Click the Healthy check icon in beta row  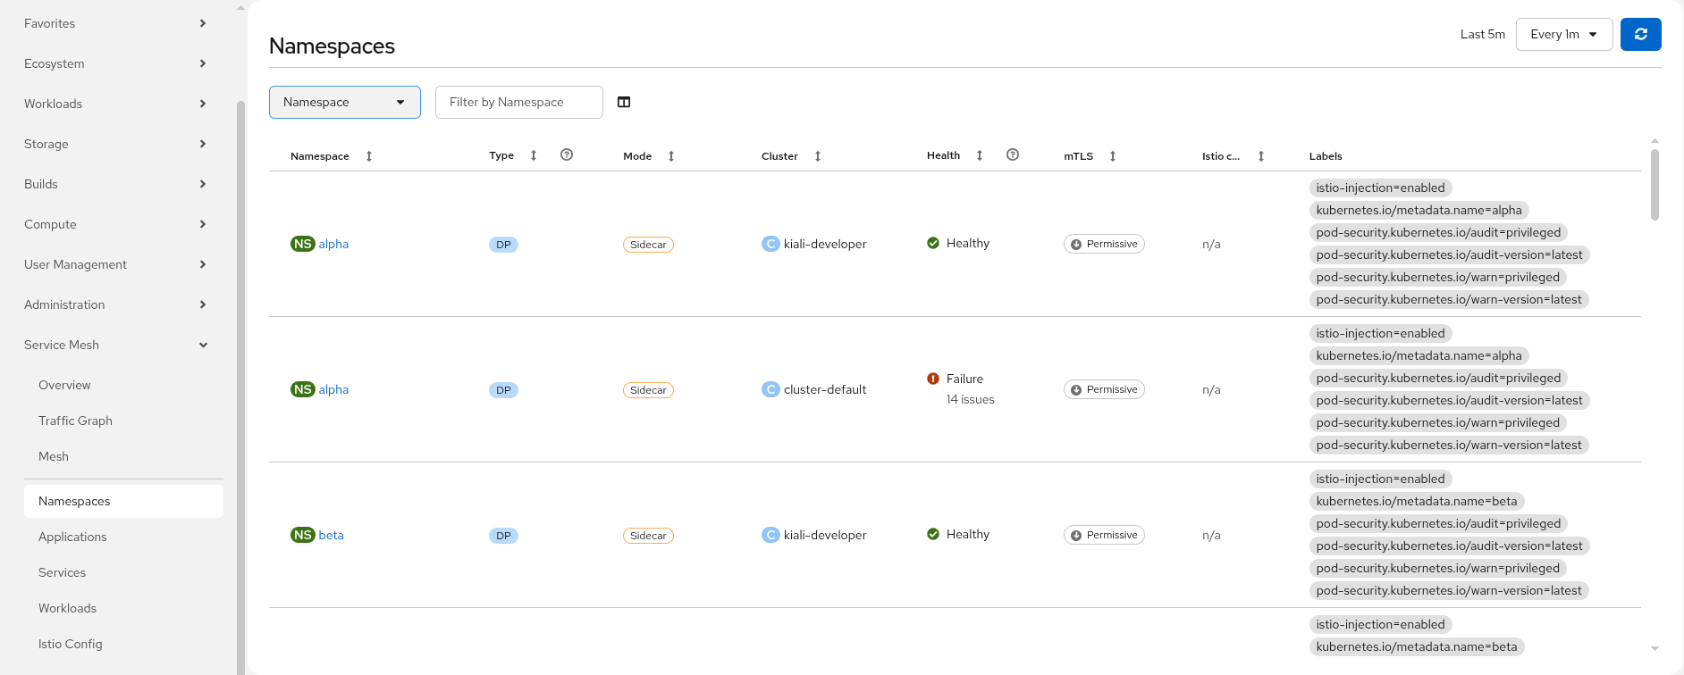pyautogui.click(x=933, y=534)
